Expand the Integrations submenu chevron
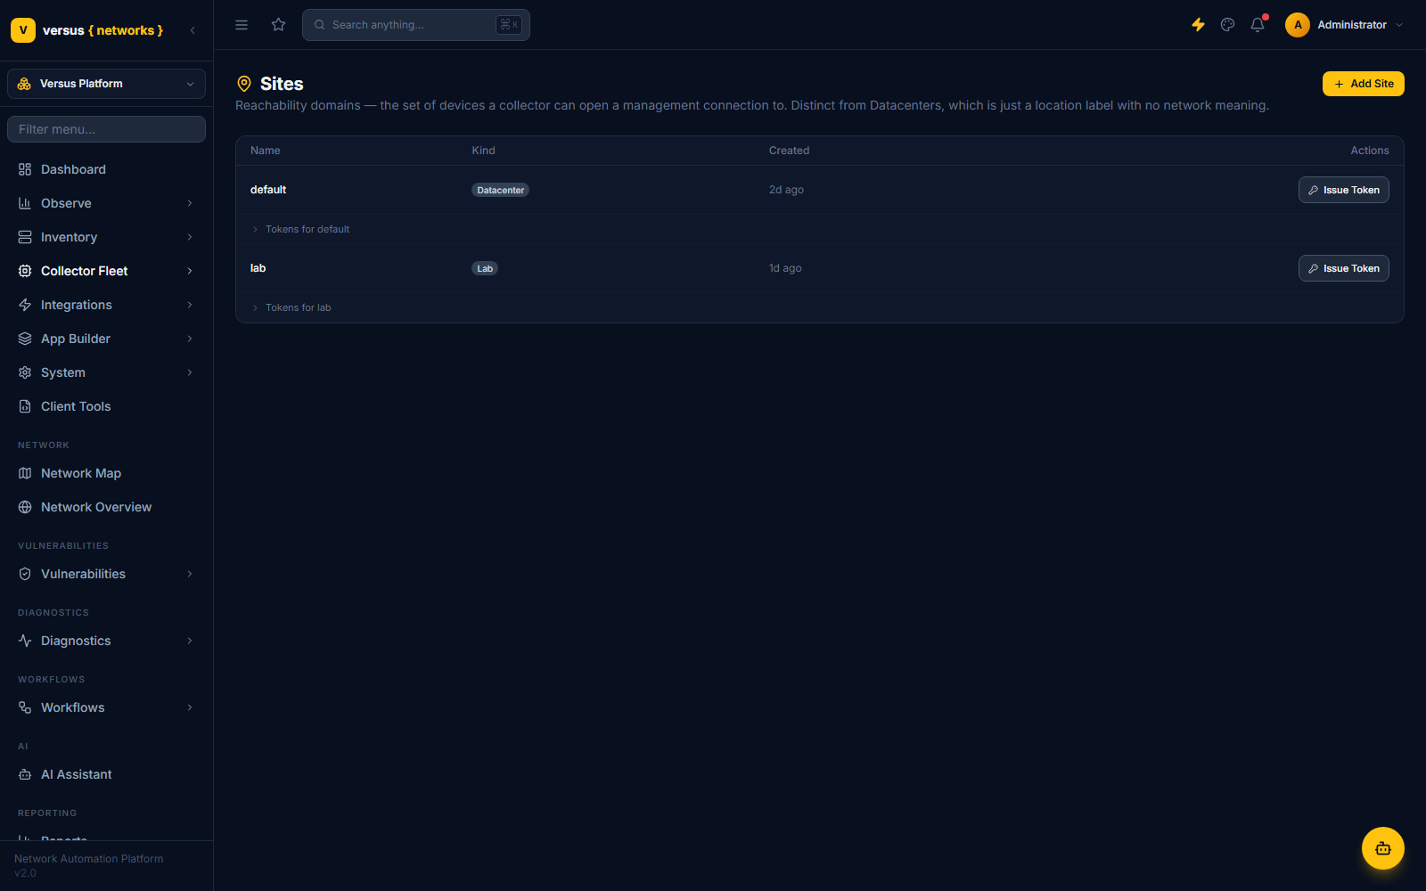The width and height of the screenshot is (1426, 891). pos(190,305)
